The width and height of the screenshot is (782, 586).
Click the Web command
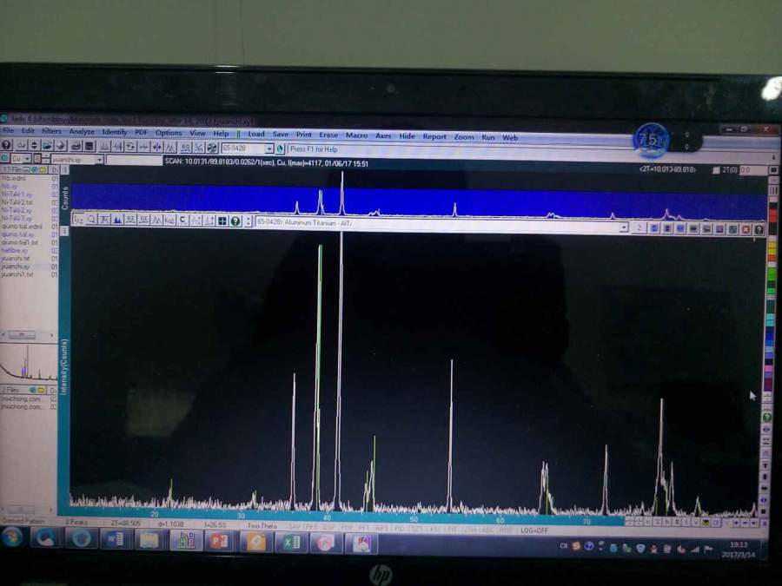click(x=510, y=137)
